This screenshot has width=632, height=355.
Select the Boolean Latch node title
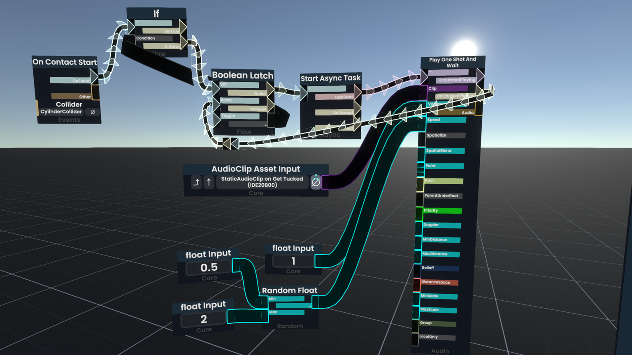point(242,75)
